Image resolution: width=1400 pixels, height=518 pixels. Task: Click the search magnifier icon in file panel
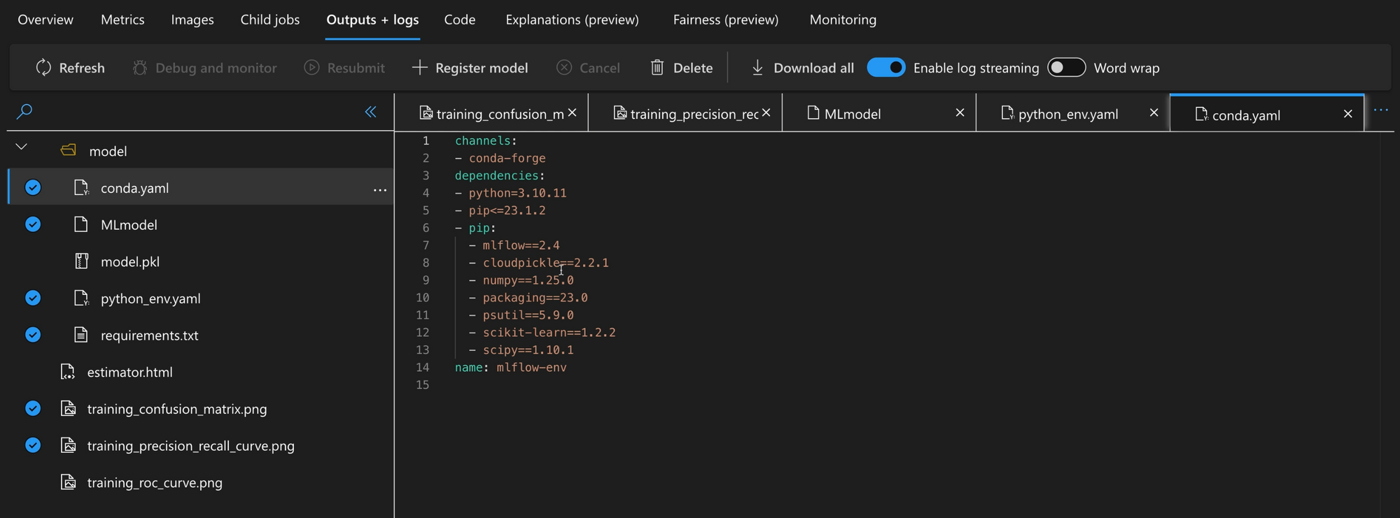click(x=24, y=111)
